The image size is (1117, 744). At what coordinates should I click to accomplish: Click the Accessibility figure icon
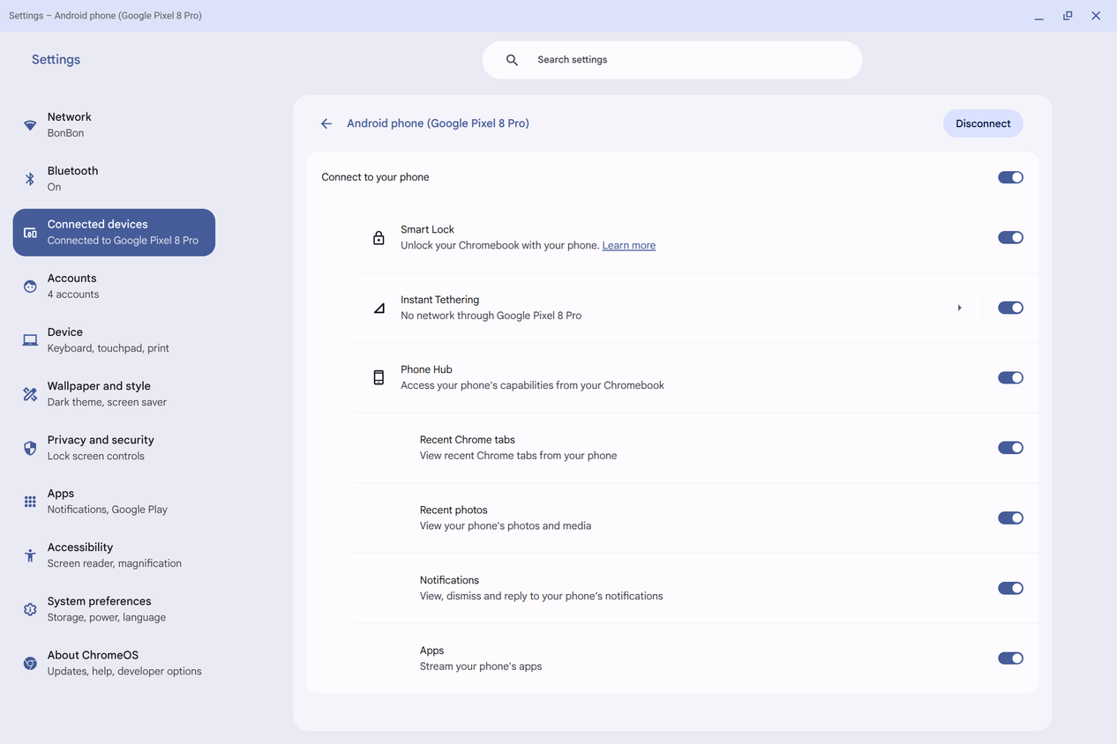(30, 555)
